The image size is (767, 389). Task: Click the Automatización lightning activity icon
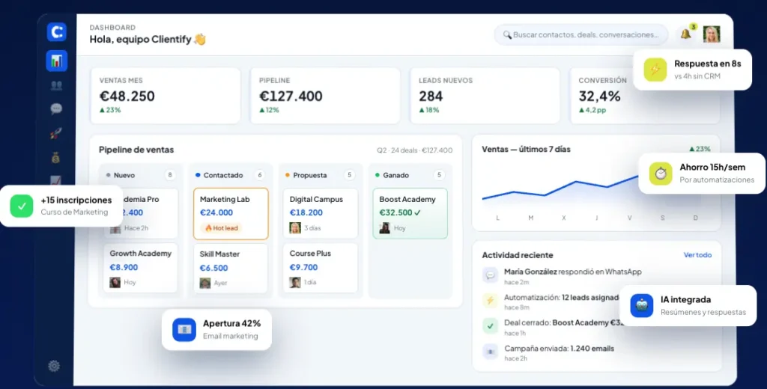coord(490,301)
